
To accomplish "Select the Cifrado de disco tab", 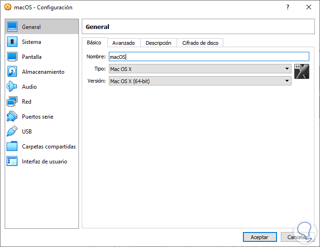I will click(x=200, y=43).
